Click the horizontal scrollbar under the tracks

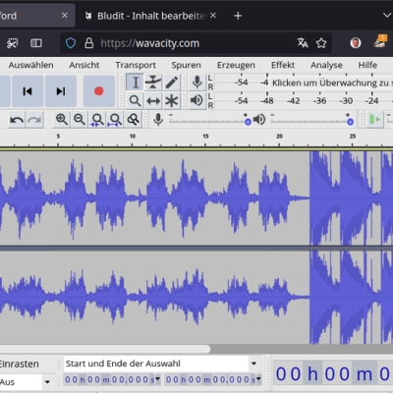(x=105, y=349)
